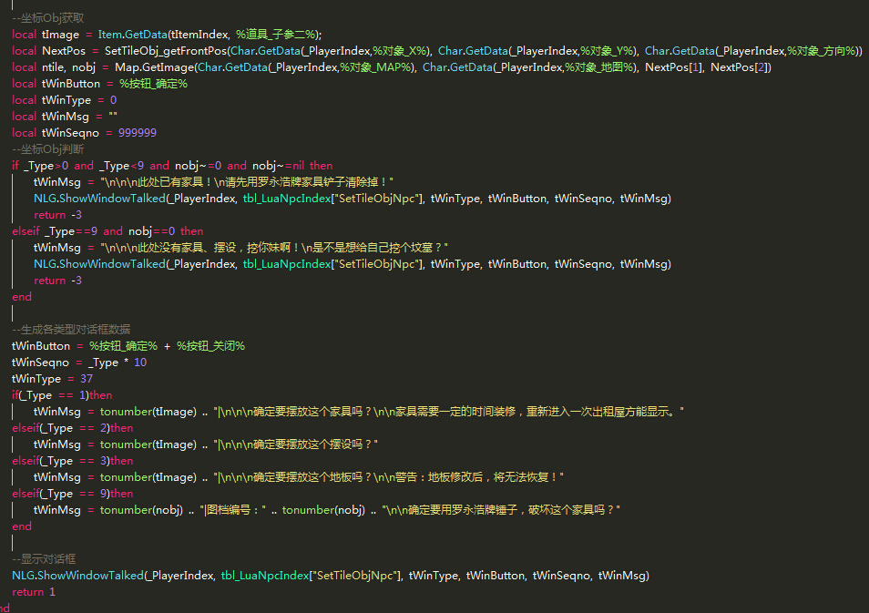Click the line "local tWinType = 0"
This screenshot has height=613, width=869.
tap(64, 100)
